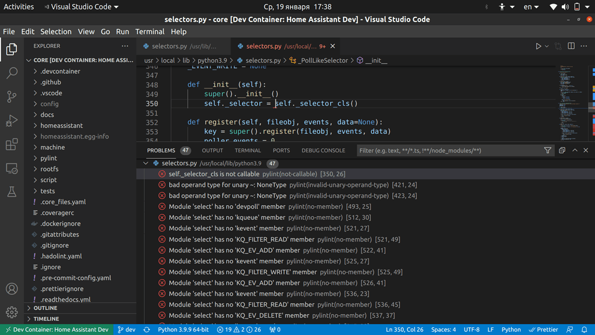Viewport: 595px width, 335px height.
Task: Click the forwarded ports status item
Action: [x=275, y=330]
